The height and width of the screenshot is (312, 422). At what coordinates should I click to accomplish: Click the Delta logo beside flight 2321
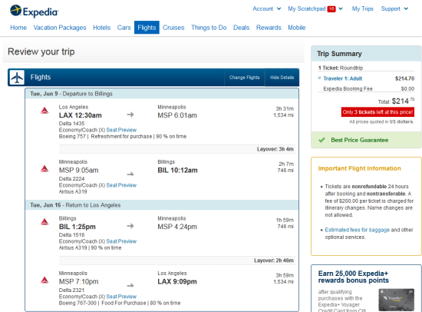click(x=45, y=280)
